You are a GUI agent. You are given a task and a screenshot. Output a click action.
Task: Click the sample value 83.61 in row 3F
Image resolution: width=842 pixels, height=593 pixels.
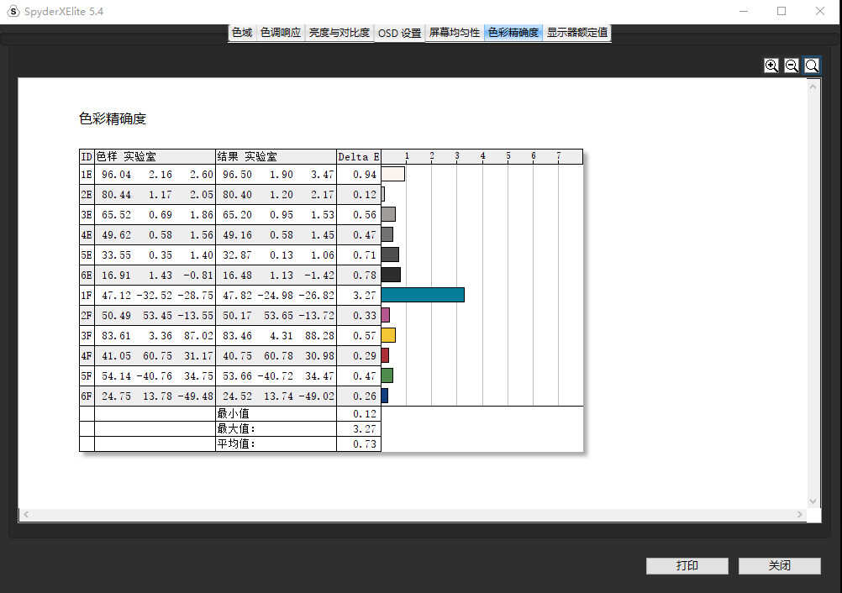click(116, 335)
